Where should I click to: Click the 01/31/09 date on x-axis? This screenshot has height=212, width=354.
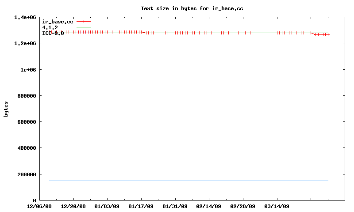175,206
